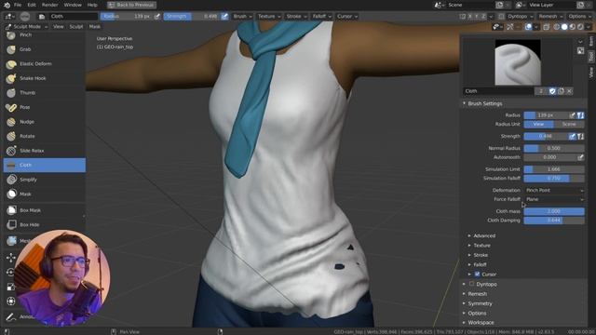Select the Pose brush tool
This screenshot has height=335, width=596.
coord(45,107)
